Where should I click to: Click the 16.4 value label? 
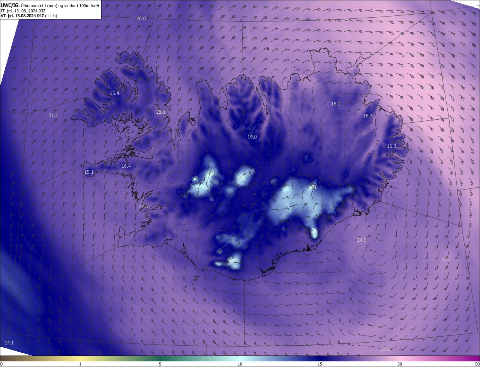pos(126,166)
